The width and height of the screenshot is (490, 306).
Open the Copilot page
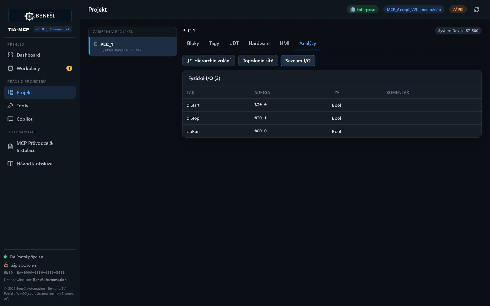[40, 119]
